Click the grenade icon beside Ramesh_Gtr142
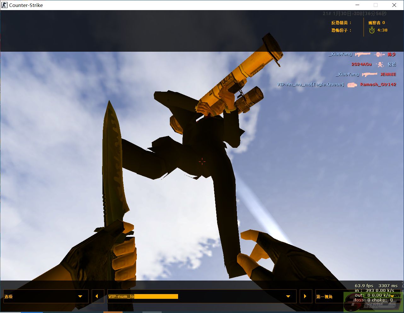This screenshot has width=404, height=313. 352,84
